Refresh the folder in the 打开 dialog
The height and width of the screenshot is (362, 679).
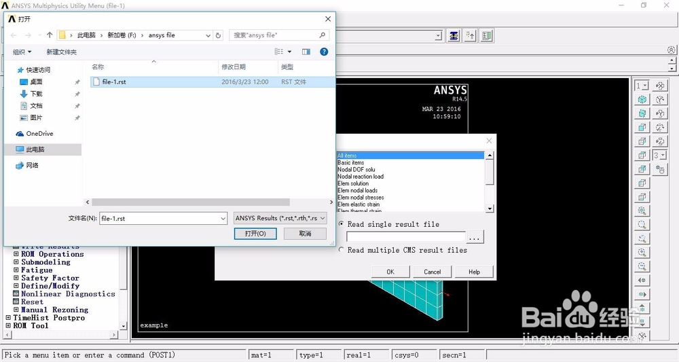pos(219,35)
